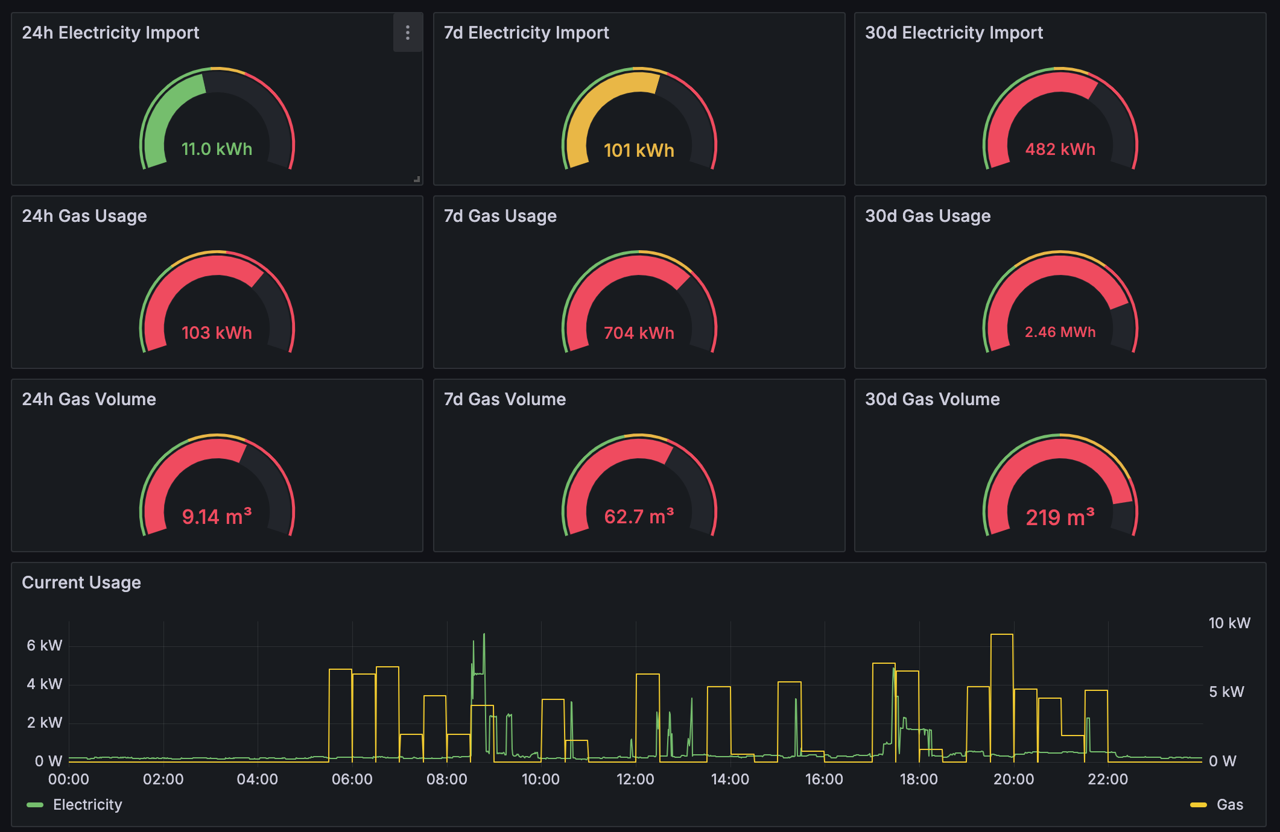Viewport: 1280px width, 832px height.
Task: Toggle the Electricity series in the legend
Action: (x=87, y=804)
